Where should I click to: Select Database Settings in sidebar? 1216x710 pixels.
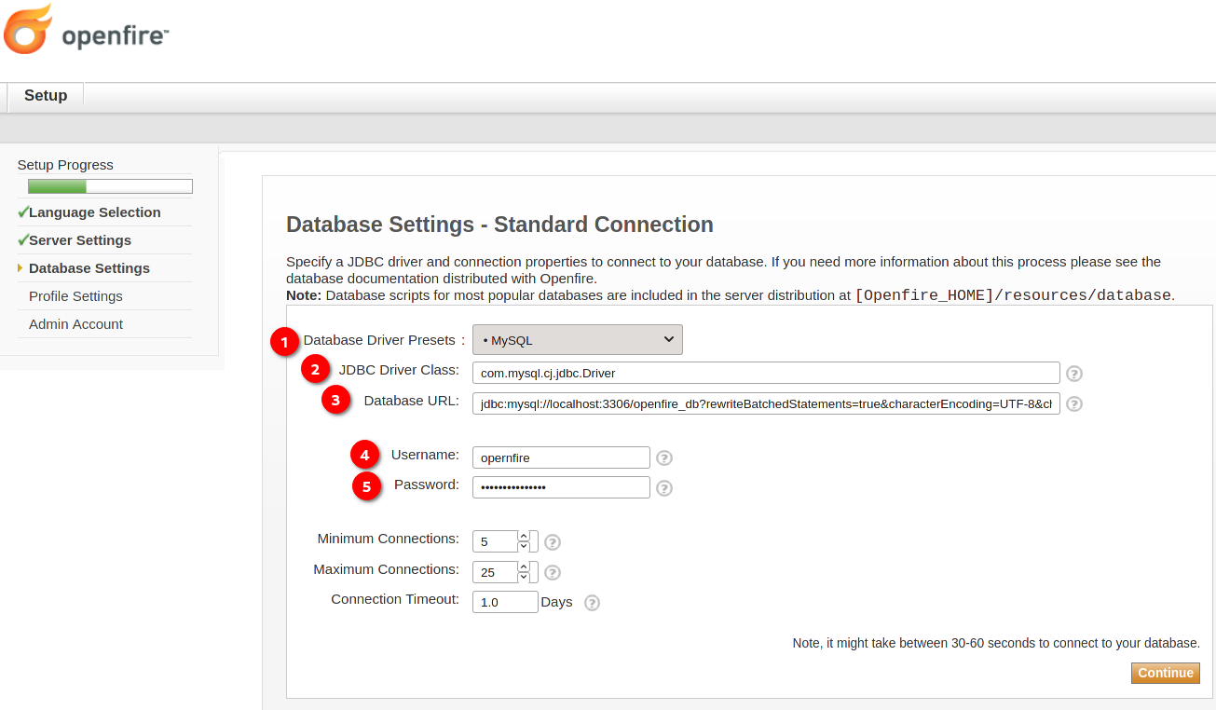coord(89,268)
